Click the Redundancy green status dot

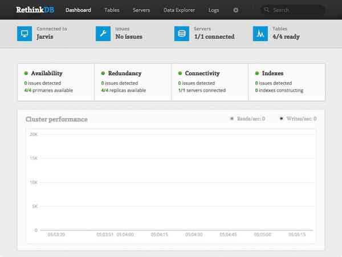[103, 74]
